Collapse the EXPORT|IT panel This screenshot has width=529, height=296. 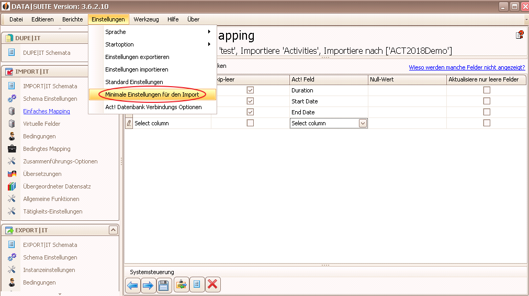point(113,230)
